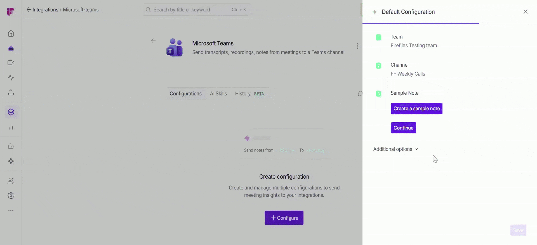Close the Default Configuration panel

point(526,12)
